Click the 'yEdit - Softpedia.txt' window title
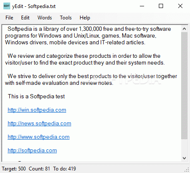The width and height of the screenshot is (190, 173). click(x=34, y=6)
